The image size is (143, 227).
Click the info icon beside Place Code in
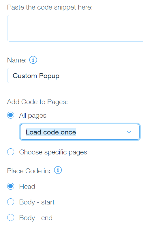point(58,170)
